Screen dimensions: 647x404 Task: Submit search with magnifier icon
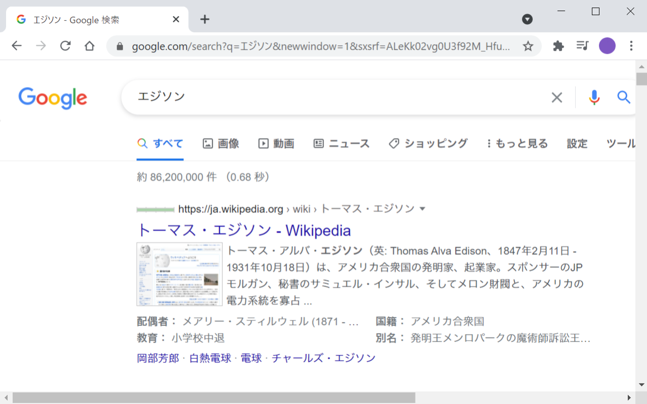tap(624, 97)
